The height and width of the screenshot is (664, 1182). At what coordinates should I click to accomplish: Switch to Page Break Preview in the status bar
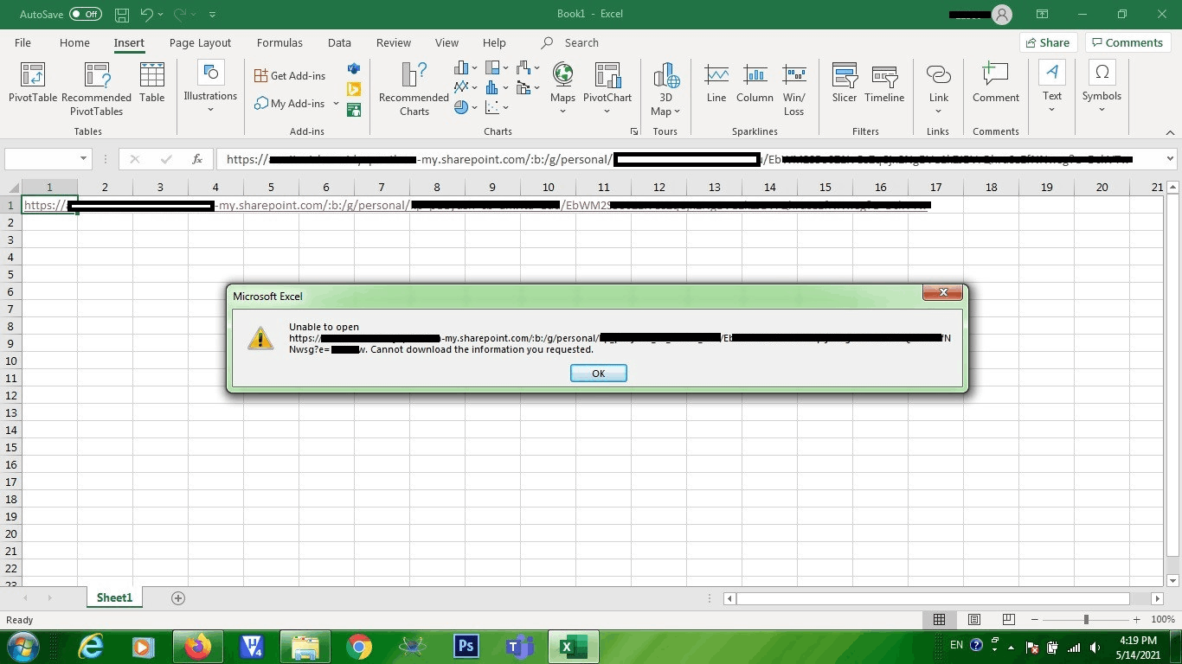point(1008,620)
